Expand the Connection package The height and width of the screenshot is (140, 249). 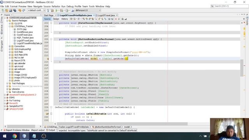click(x=10, y=46)
